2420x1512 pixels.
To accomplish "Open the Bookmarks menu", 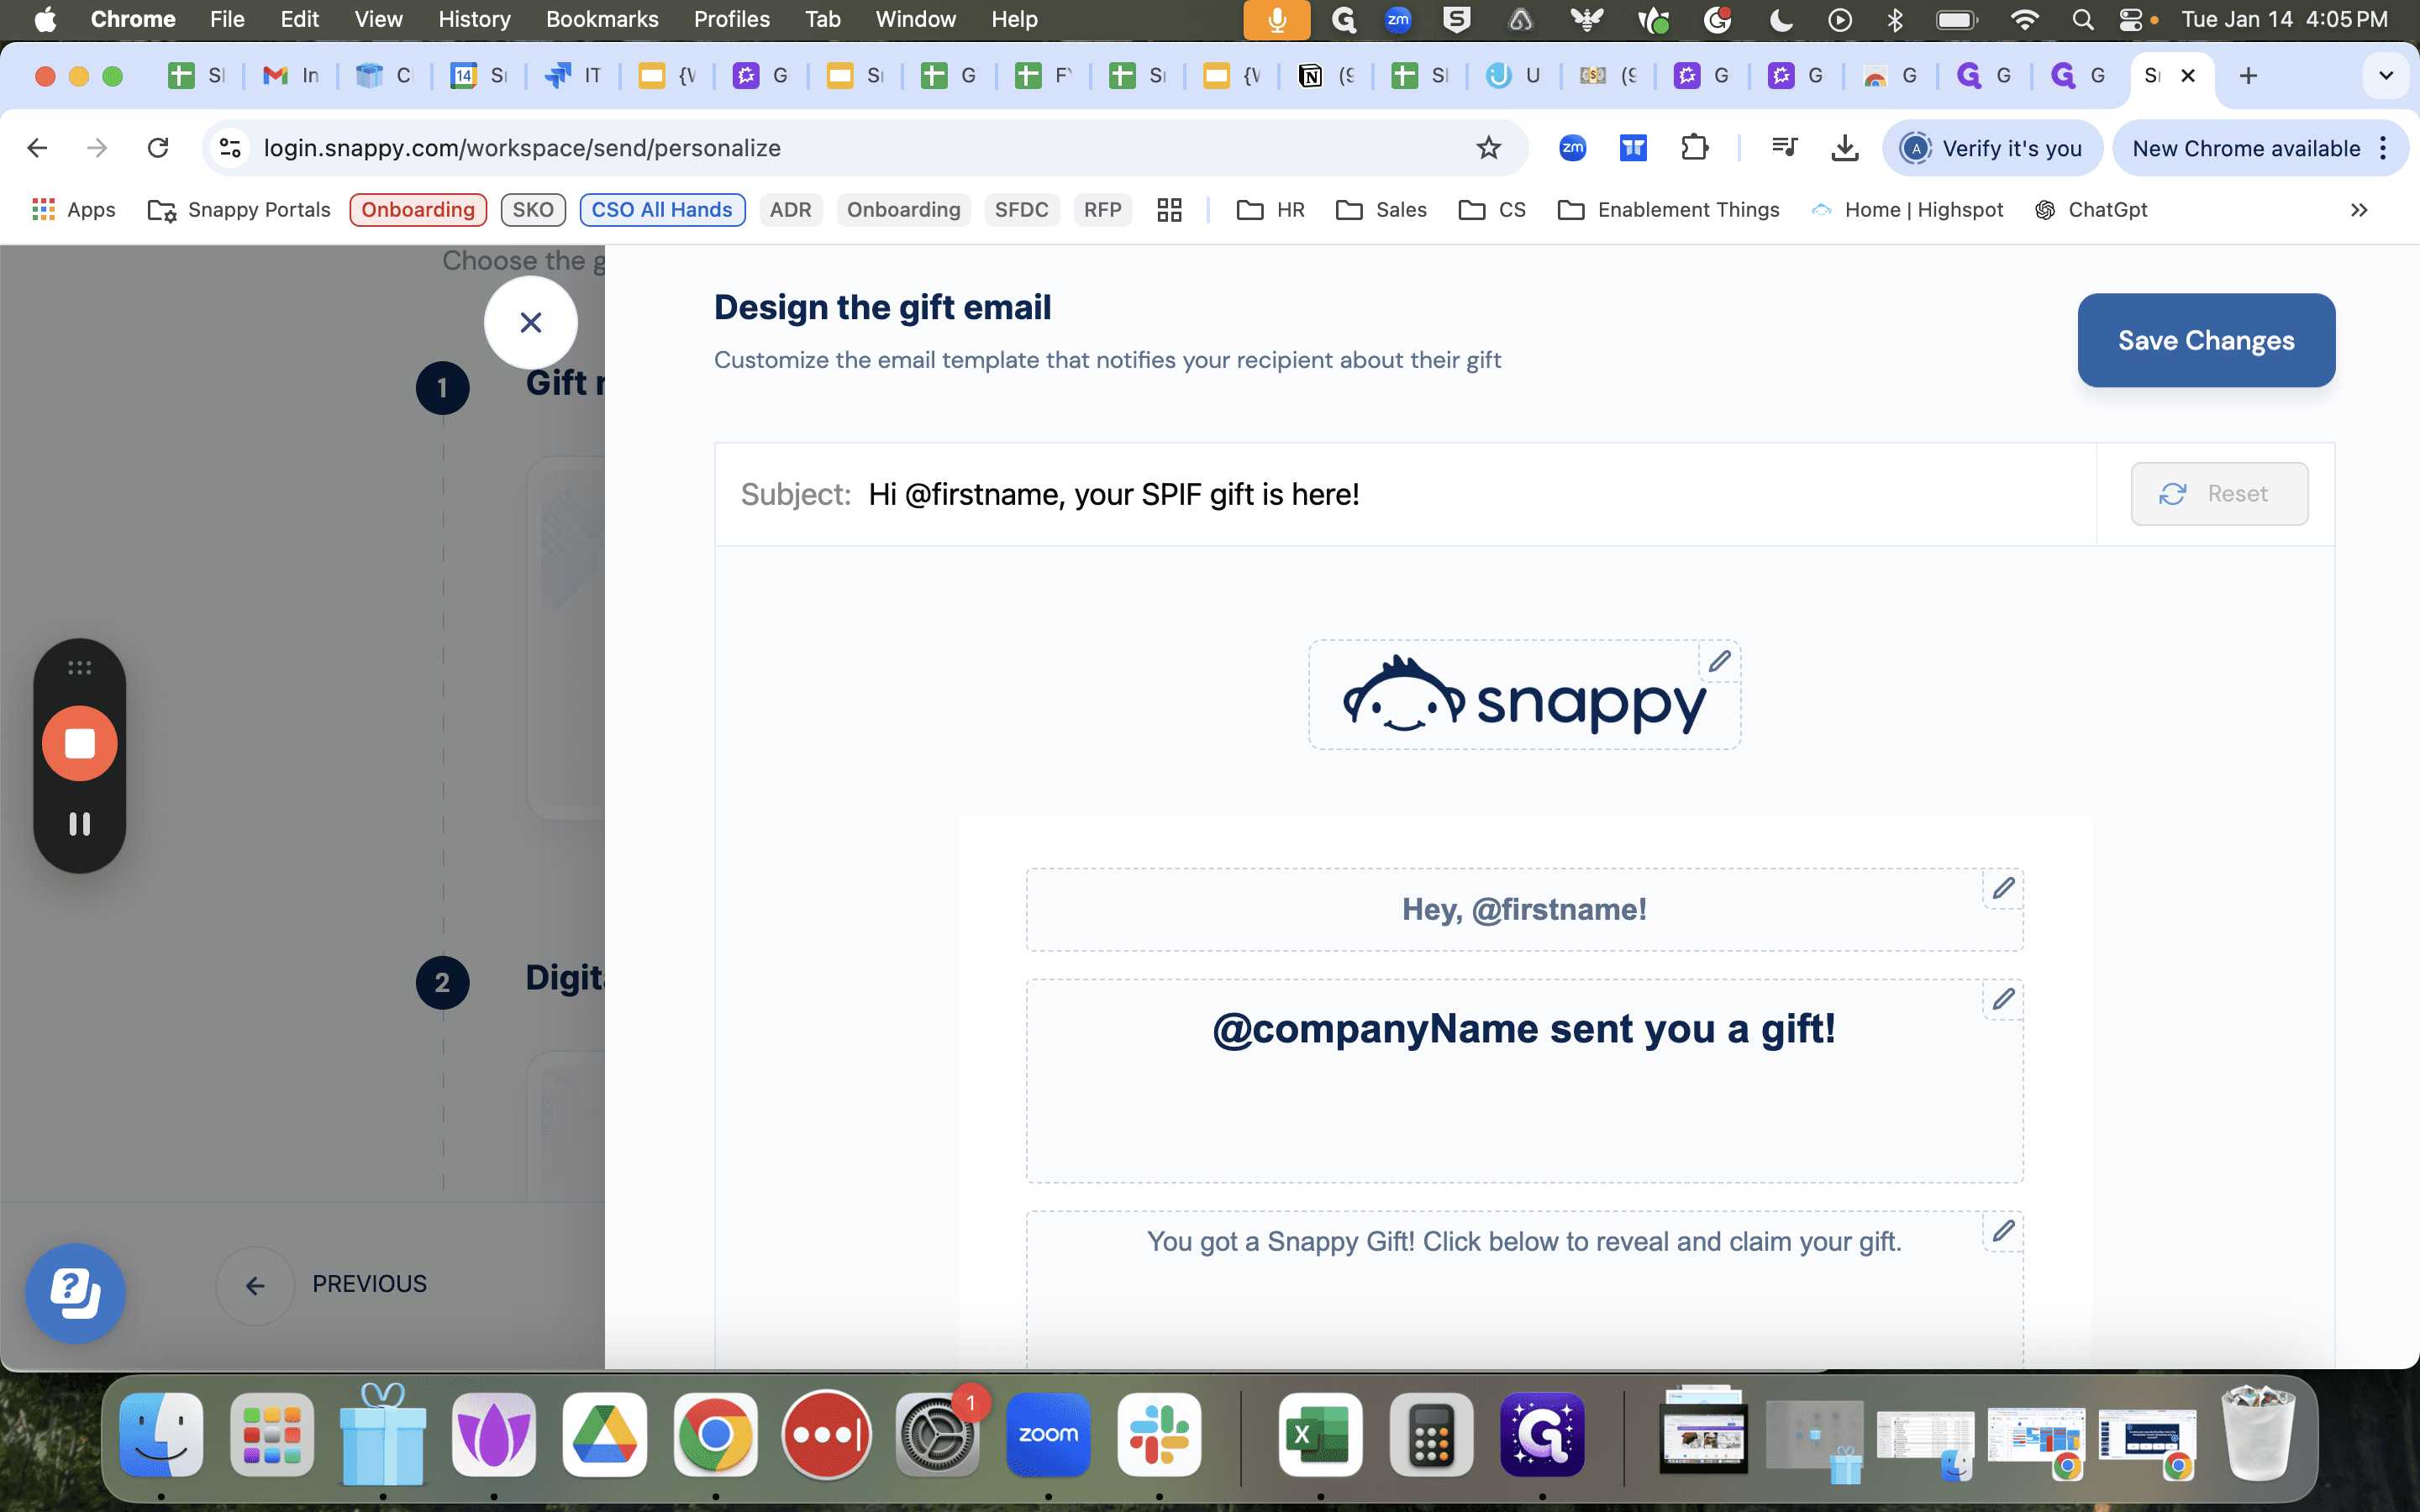I will pyautogui.click(x=602, y=19).
